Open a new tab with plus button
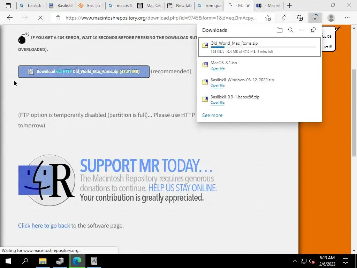This screenshot has width=357, height=268. pos(289,6)
